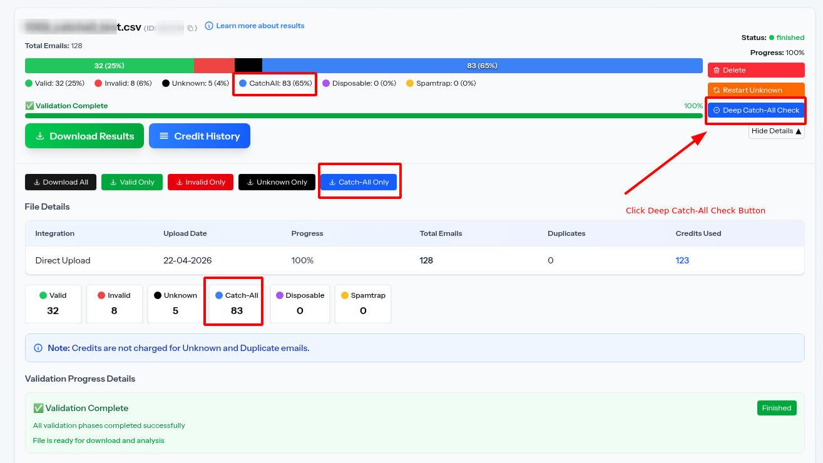Click the Integration column header
The image size is (823, 463).
pyautogui.click(x=54, y=233)
